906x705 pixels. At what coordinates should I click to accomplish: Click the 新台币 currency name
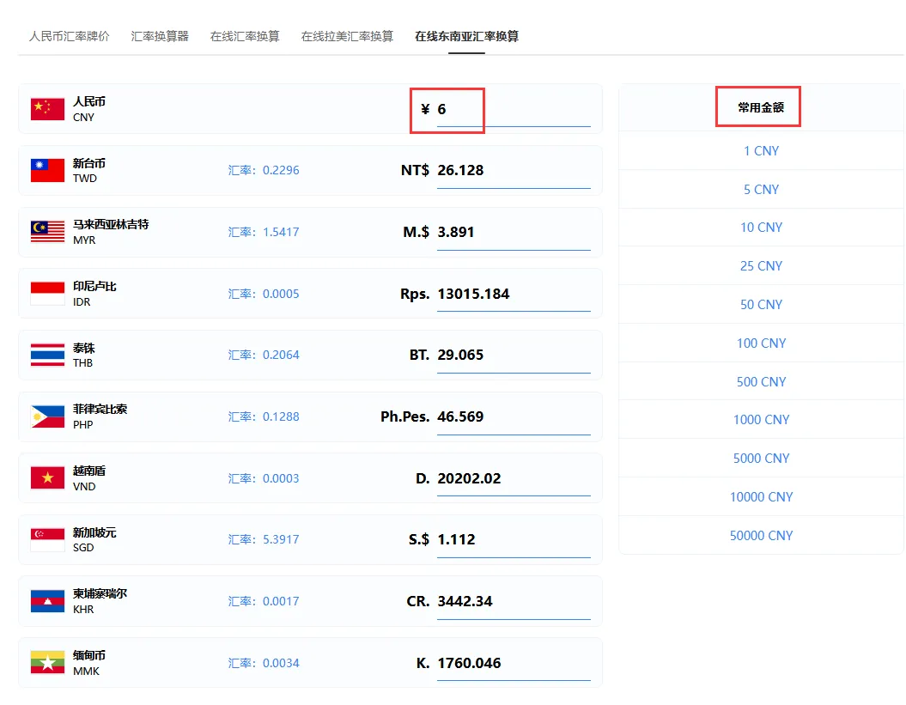coord(89,163)
